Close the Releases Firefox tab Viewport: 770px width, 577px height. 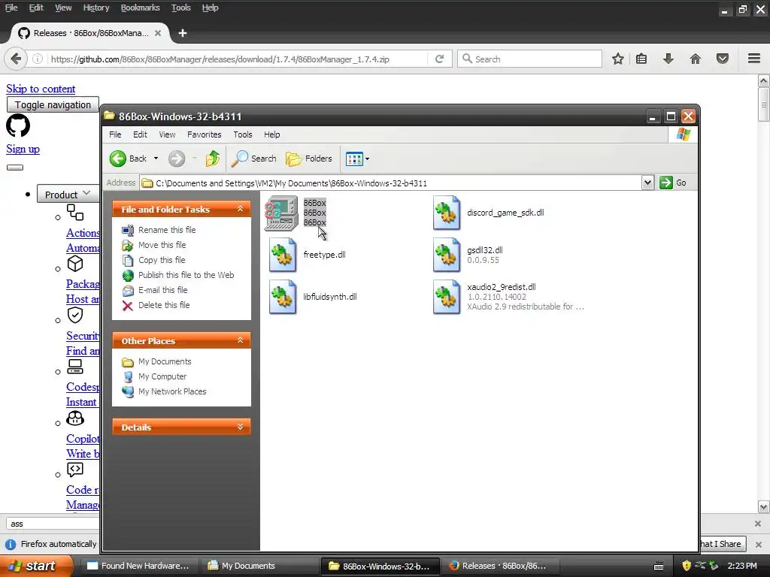158,33
